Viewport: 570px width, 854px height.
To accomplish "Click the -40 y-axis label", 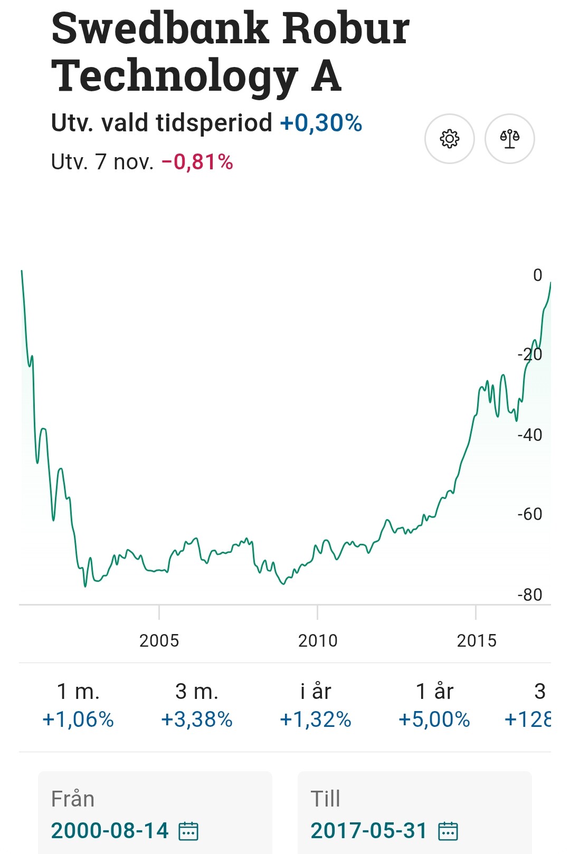I will click(x=530, y=435).
